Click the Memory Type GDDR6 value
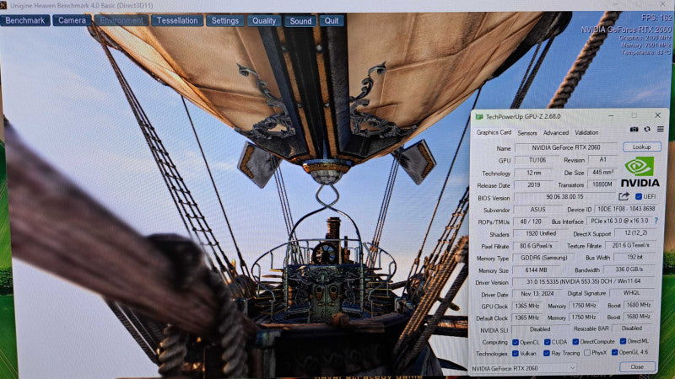The height and width of the screenshot is (379, 675). click(545, 258)
